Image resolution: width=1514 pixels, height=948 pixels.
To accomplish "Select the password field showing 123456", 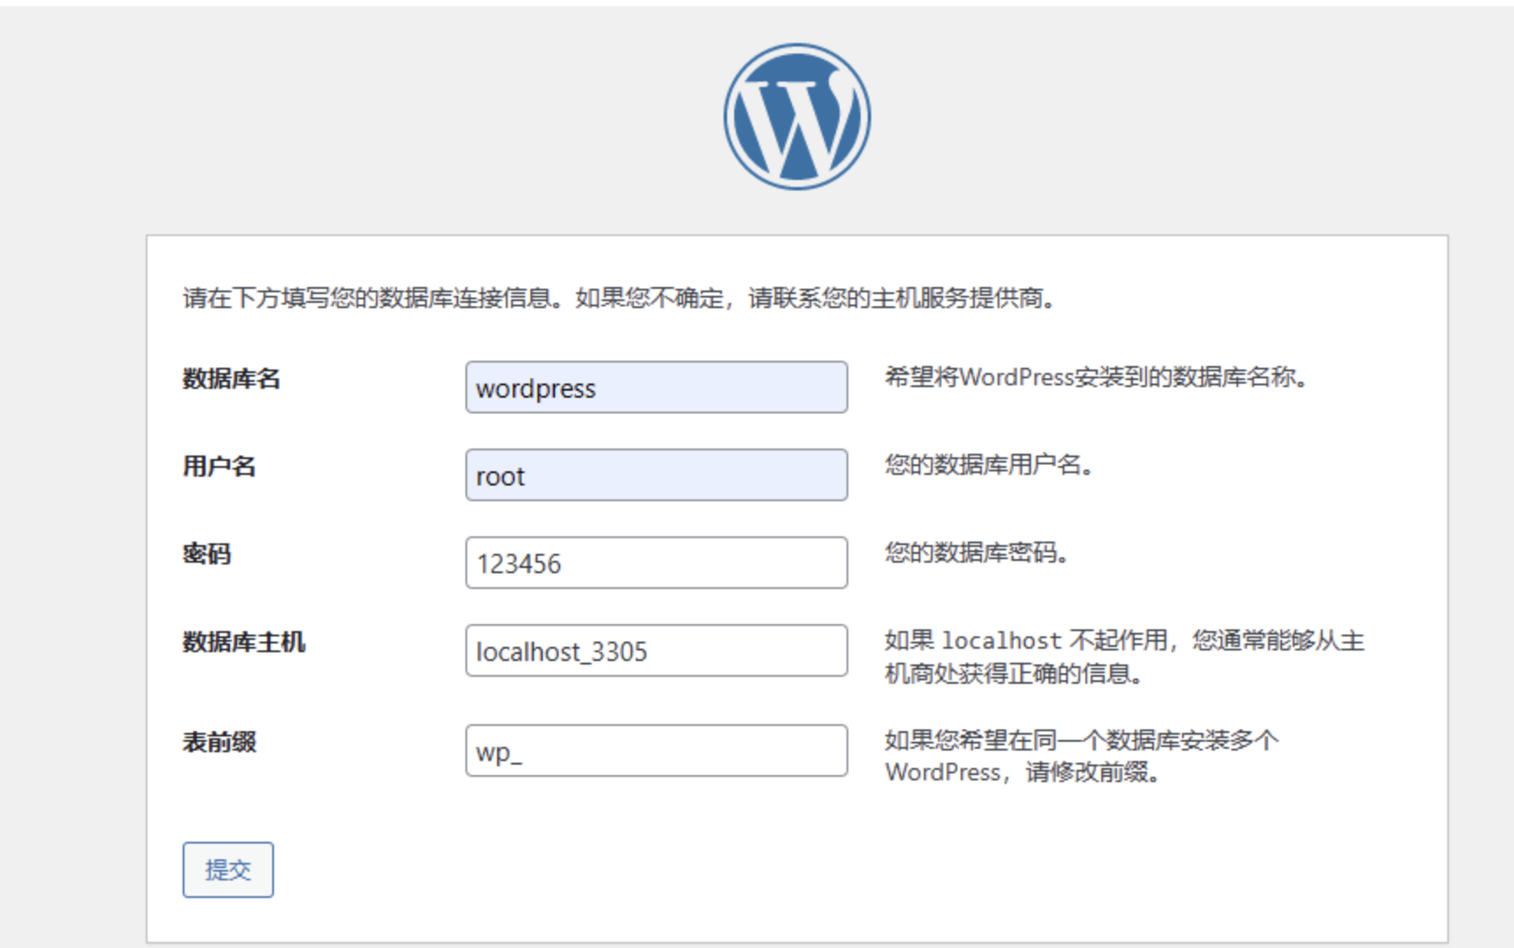I will [x=657, y=563].
